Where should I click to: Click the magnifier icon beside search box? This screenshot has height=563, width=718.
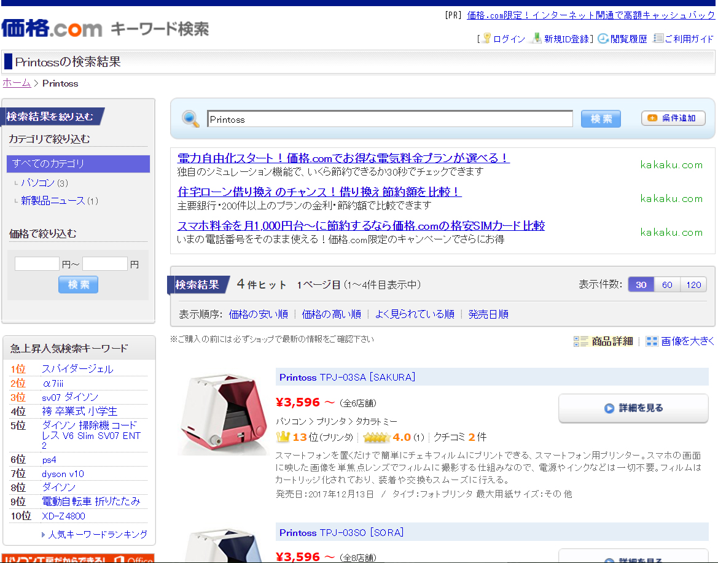190,118
